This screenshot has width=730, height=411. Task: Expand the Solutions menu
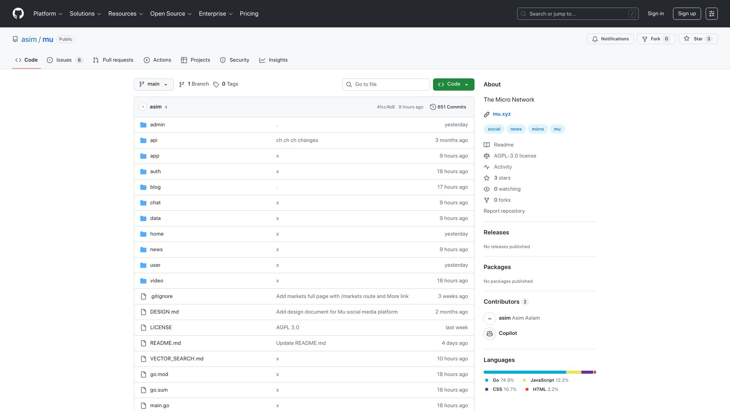86,14
